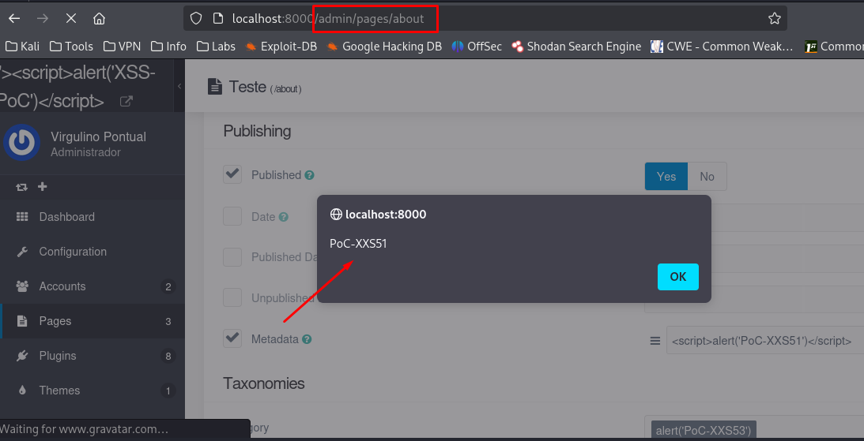The height and width of the screenshot is (441, 864).
Task: Collapse the sidebar with the chevron handle
Action: click(x=179, y=85)
